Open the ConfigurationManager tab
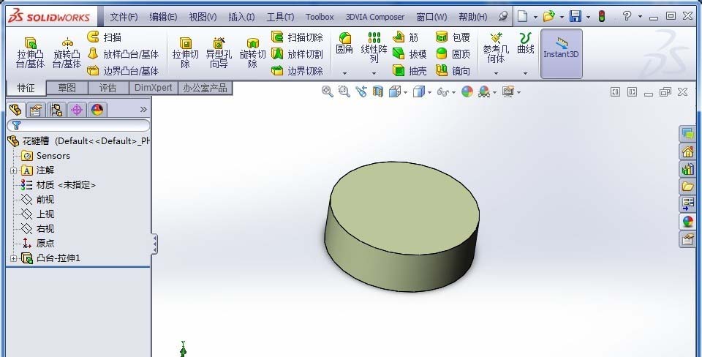The height and width of the screenshot is (357, 702). tap(56, 109)
